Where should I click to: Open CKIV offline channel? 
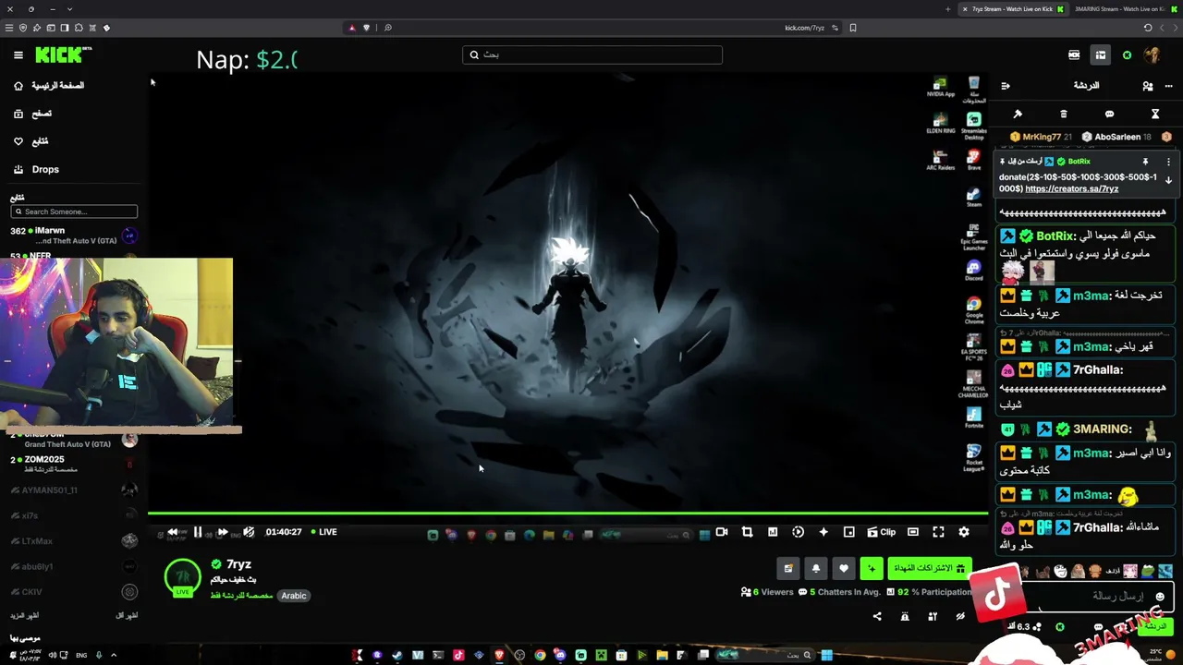tap(74, 591)
